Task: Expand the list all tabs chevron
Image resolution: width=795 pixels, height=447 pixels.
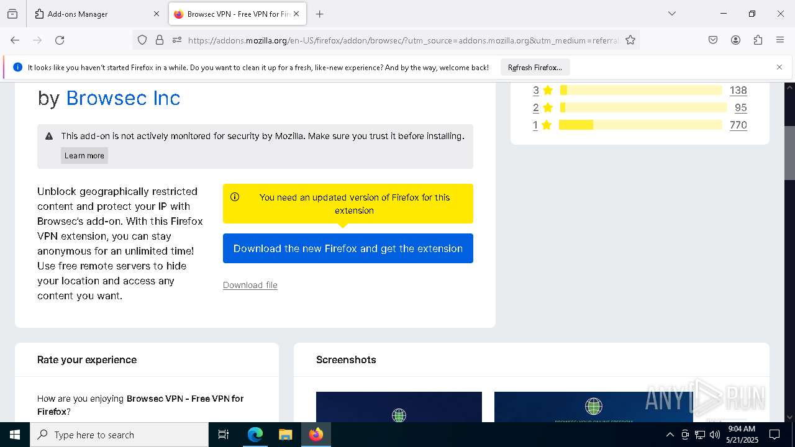Action: [x=672, y=14]
